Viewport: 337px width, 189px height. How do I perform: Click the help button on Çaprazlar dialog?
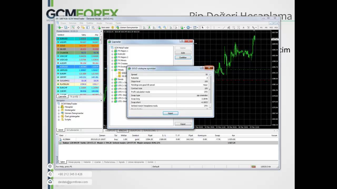coord(182,41)
